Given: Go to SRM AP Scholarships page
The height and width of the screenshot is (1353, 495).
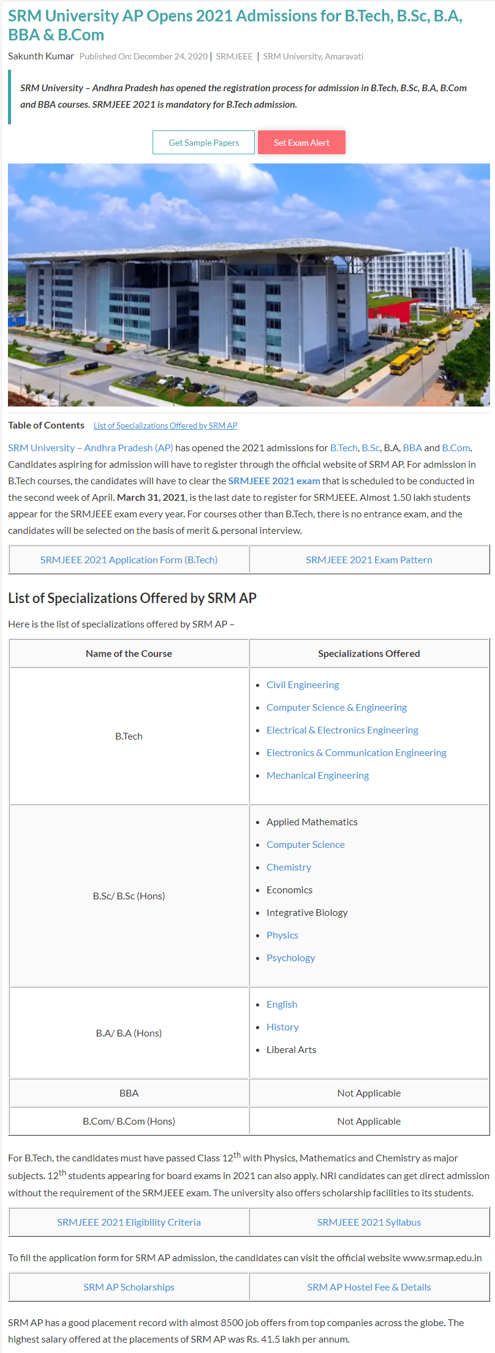Looking at the screenshot, I should [129, 1287].
